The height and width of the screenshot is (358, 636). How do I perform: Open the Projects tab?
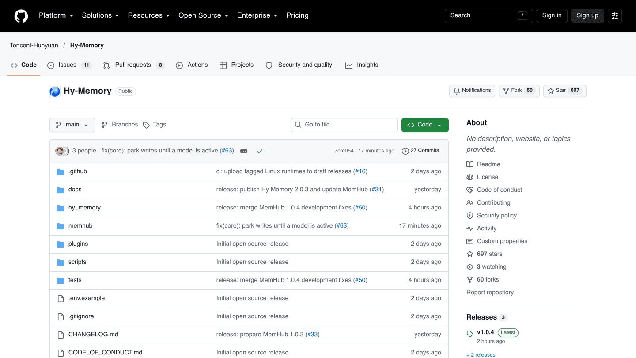point(236,65)
